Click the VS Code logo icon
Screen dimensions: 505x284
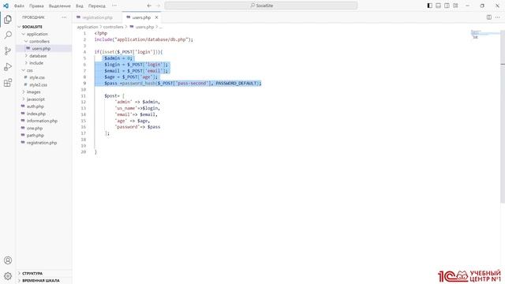(6, 6)
